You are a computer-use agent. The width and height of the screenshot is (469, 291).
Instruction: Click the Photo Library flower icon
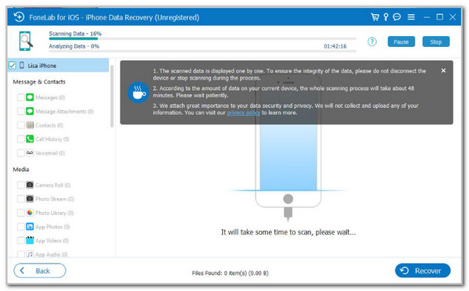pyautogui.click(x=30, y=213)
